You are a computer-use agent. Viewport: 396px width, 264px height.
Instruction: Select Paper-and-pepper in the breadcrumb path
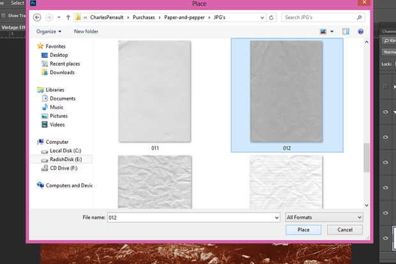(185, 17)
